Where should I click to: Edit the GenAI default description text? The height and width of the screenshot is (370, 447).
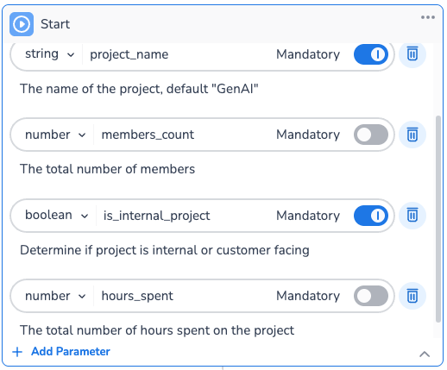139,89
